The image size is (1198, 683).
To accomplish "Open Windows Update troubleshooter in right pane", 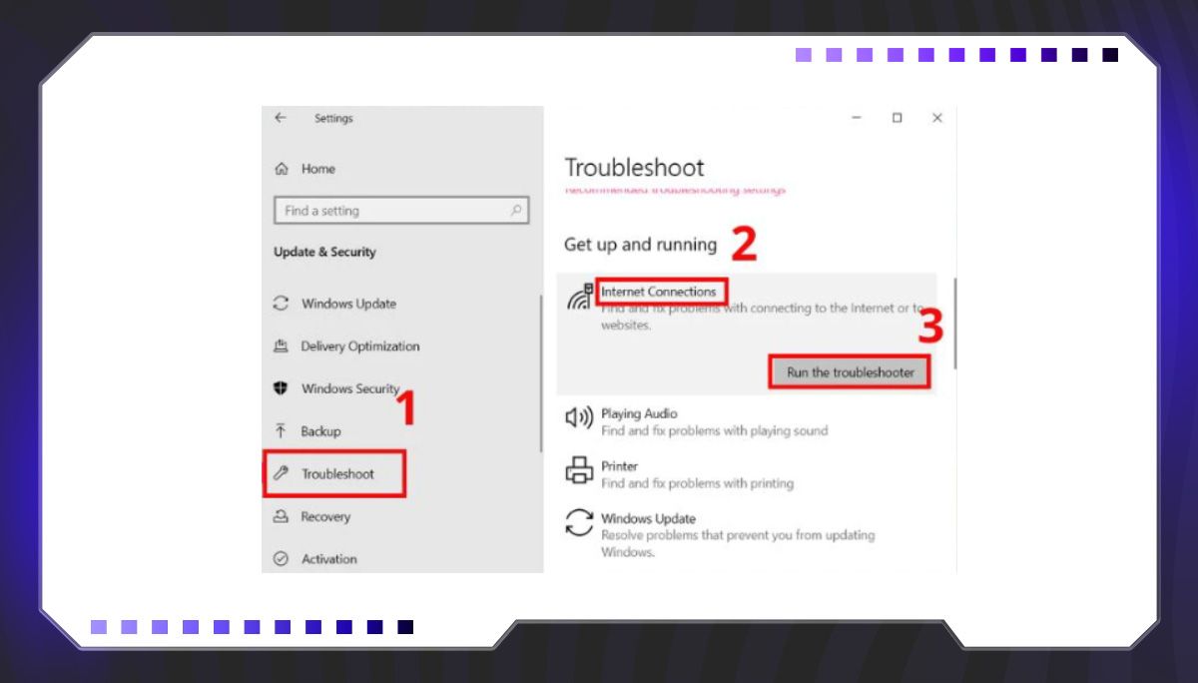I will tap(648, 519).
